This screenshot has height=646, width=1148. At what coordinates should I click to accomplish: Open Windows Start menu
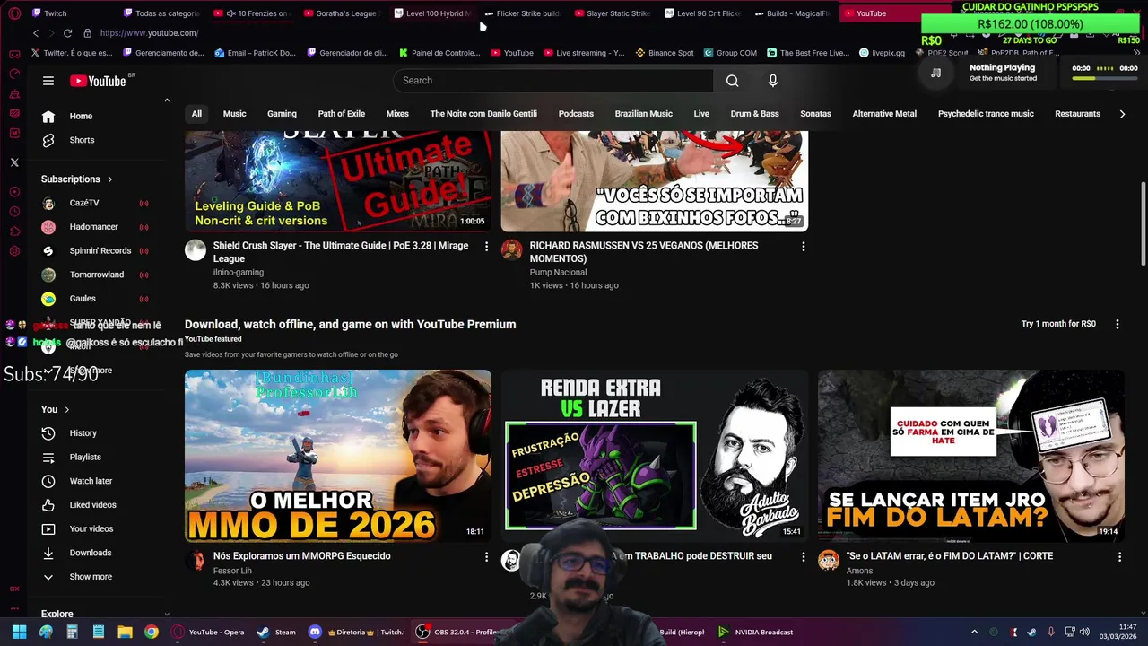pyautogui.click(x=19, y=632)
